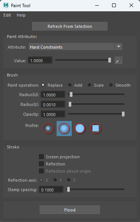Toggle the Reflection checkbox
Viewport: 140px width, 222px height.
tap(41, 164)
